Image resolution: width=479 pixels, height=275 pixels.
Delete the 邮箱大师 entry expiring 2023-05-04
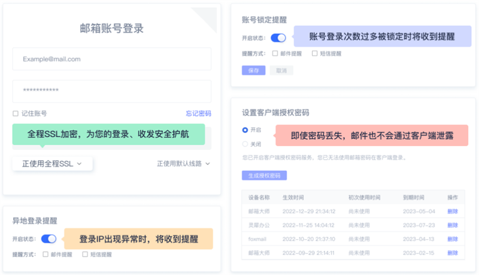(453, 211)
